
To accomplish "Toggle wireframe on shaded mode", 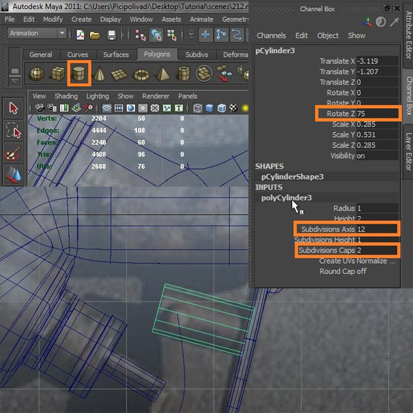I will 222,108.
